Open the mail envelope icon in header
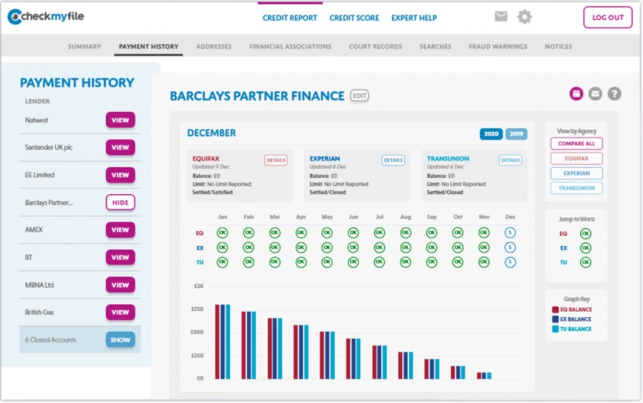The width and height of the screenshot is (643, 403). pos(500,16)
